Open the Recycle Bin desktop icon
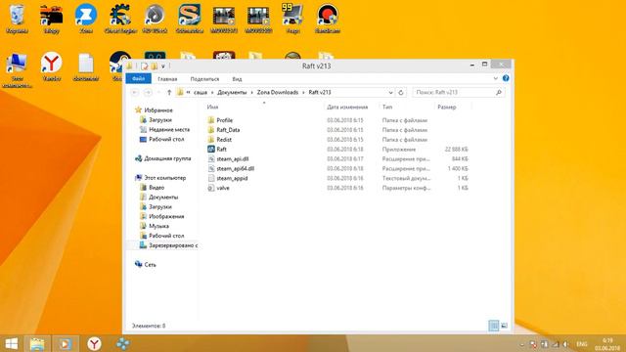Image resolution: width=626 pixels, height=352 pixels. 17,19
